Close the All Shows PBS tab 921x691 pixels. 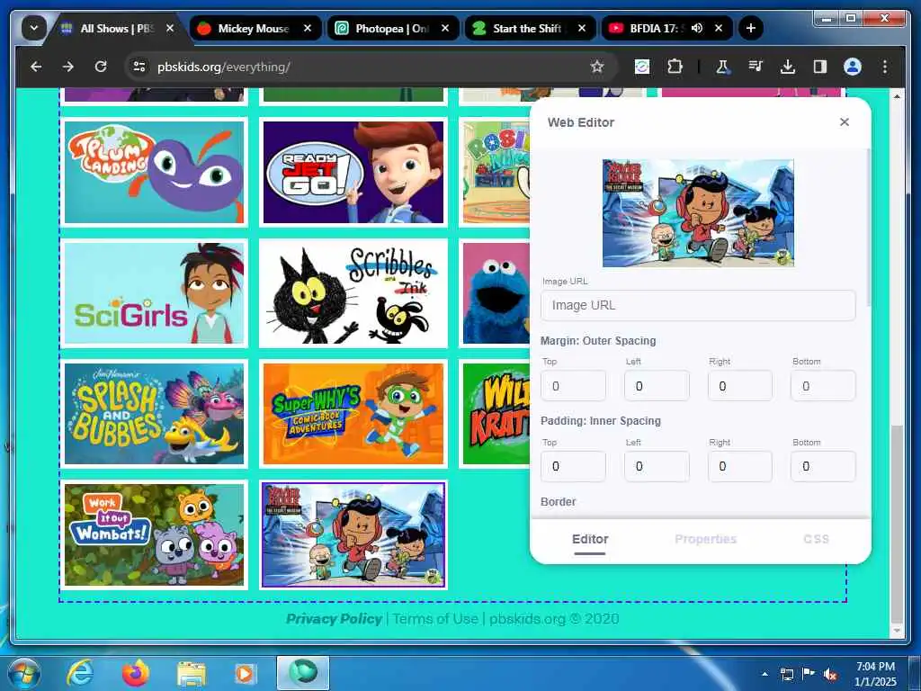pos(170,28)
